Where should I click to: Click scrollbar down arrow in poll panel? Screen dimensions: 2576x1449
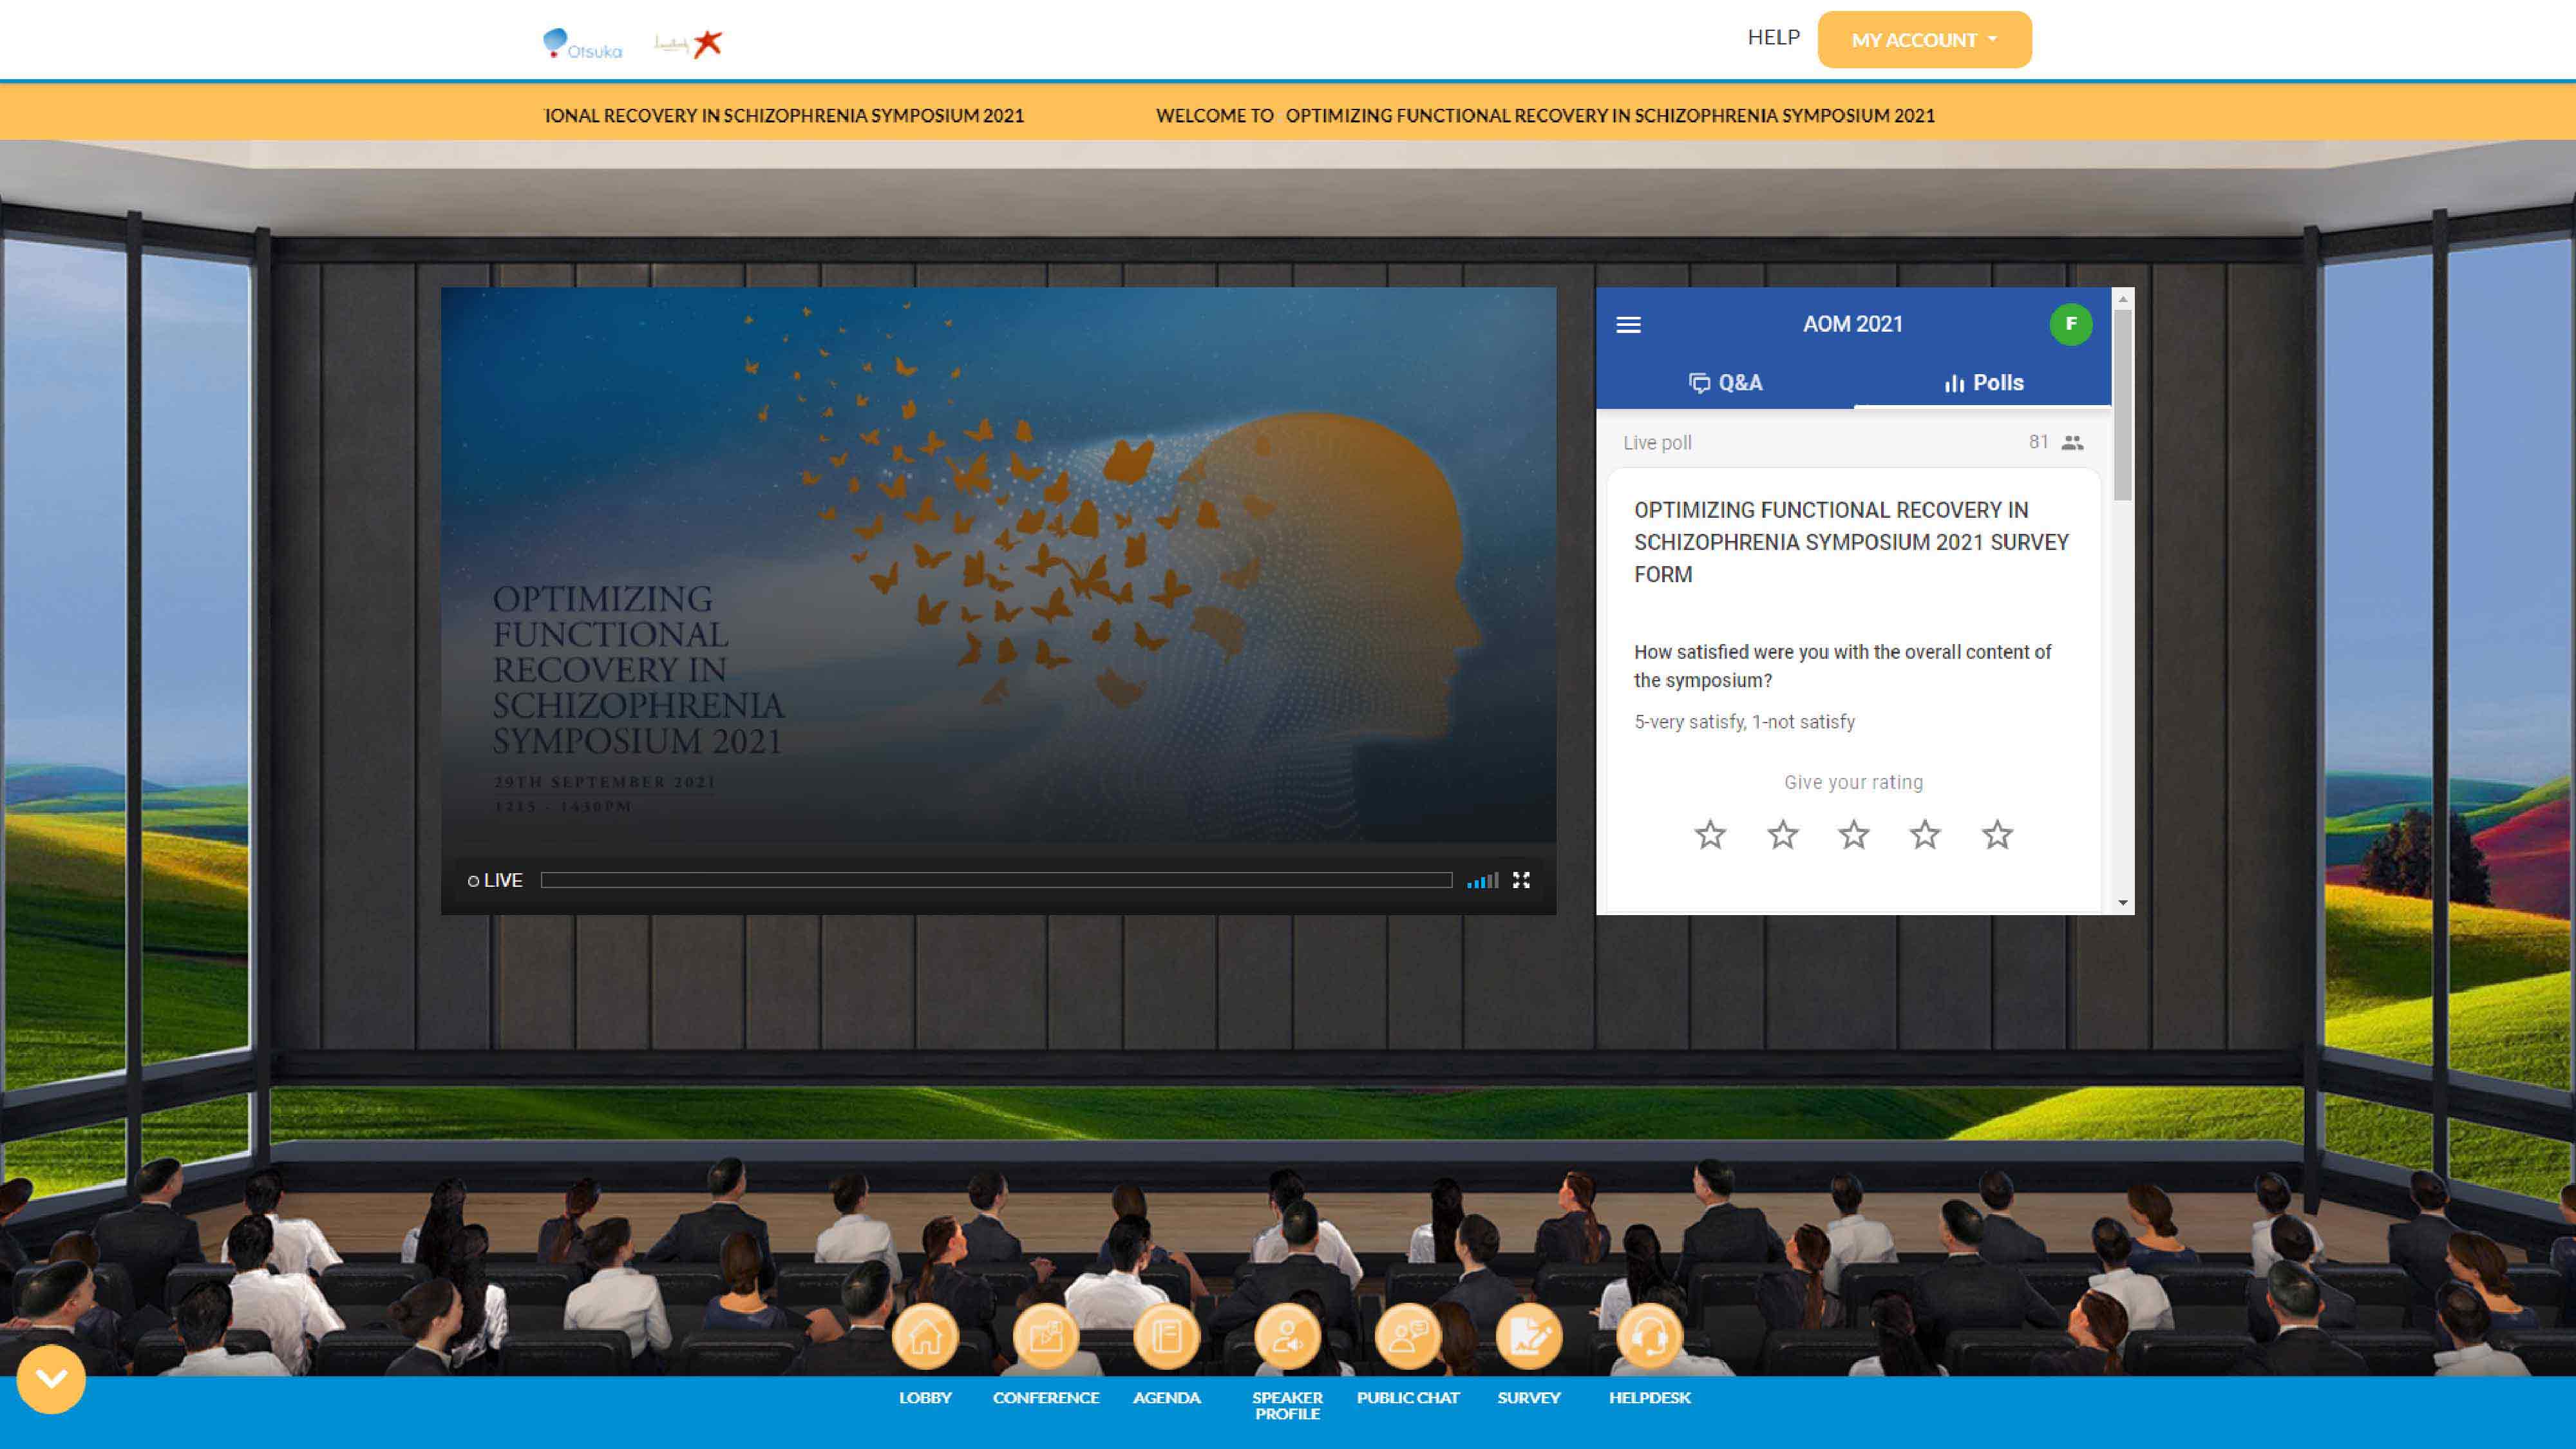2123,903
